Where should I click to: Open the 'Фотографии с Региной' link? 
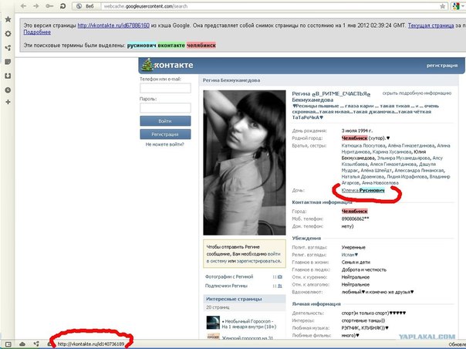(228, 276)
